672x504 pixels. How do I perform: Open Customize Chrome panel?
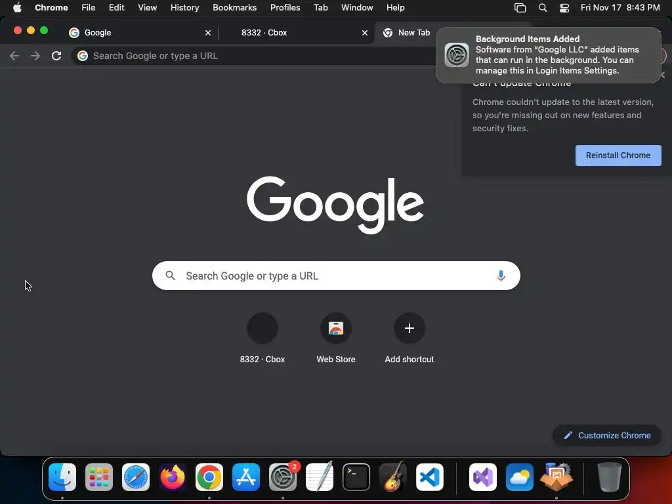[x=607, y=435]
